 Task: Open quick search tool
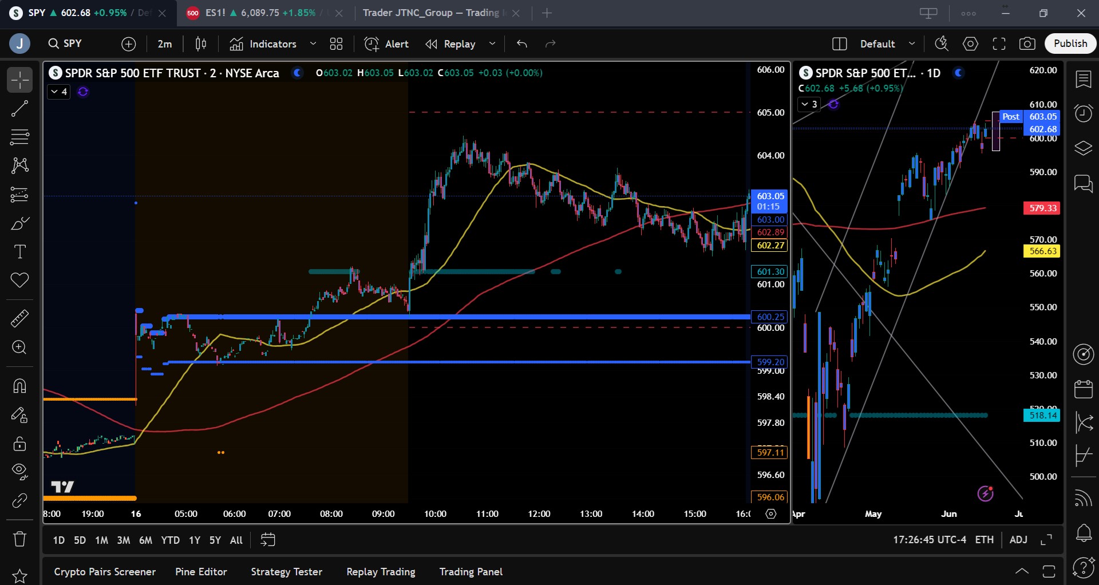click(x=942, y=44)
